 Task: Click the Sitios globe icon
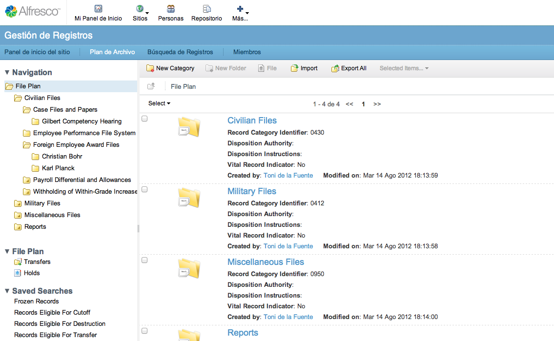tap(140, 8)
